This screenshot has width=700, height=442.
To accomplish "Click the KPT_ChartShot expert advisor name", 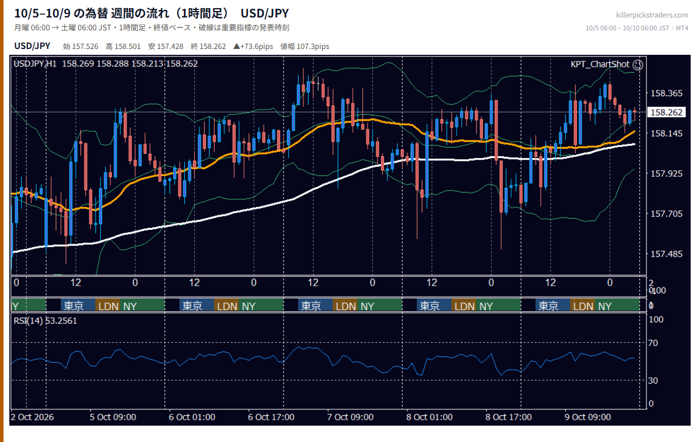I will [600, 65].
